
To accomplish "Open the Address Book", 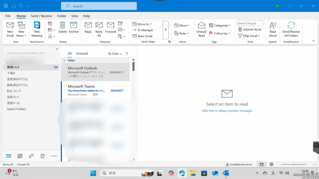I will pyautogui.click(x=250, y=29).
